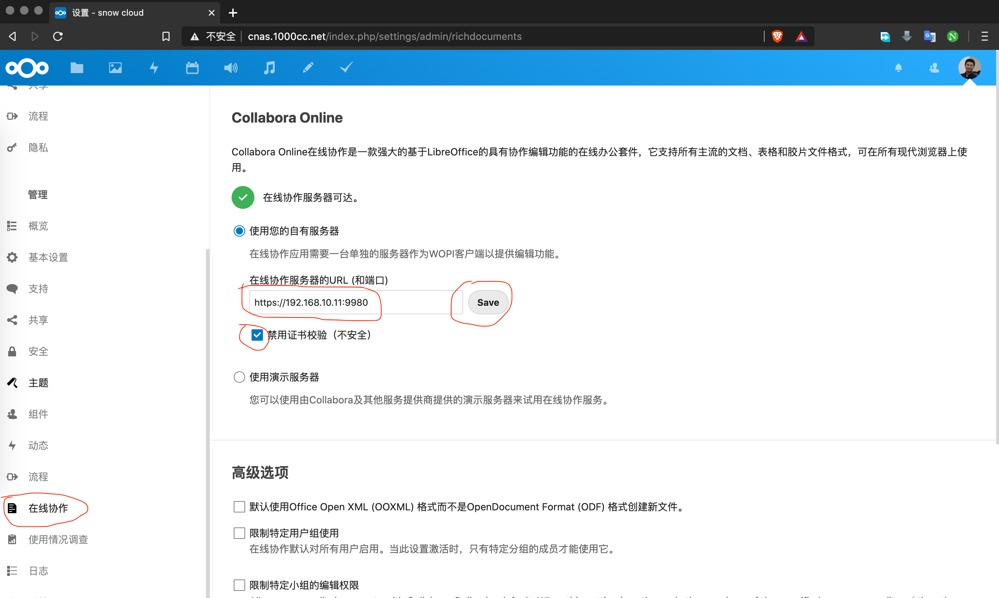Click the 管理 sidebar heading
Viewport: 999px width, 598px height.
38,195
